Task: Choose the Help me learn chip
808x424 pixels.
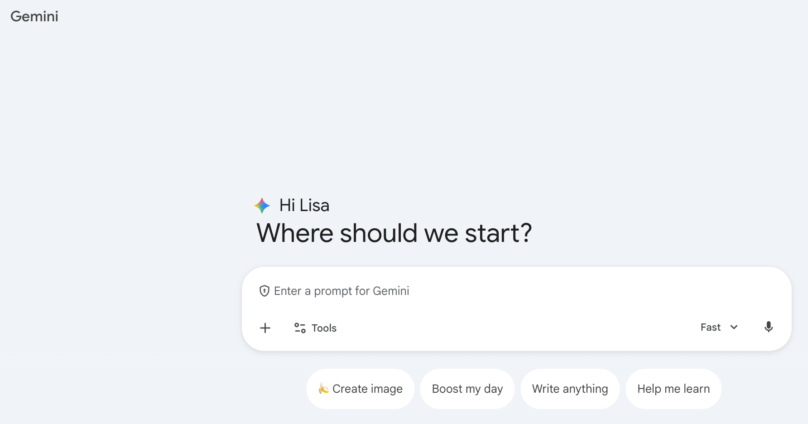Action: [673, 389]
